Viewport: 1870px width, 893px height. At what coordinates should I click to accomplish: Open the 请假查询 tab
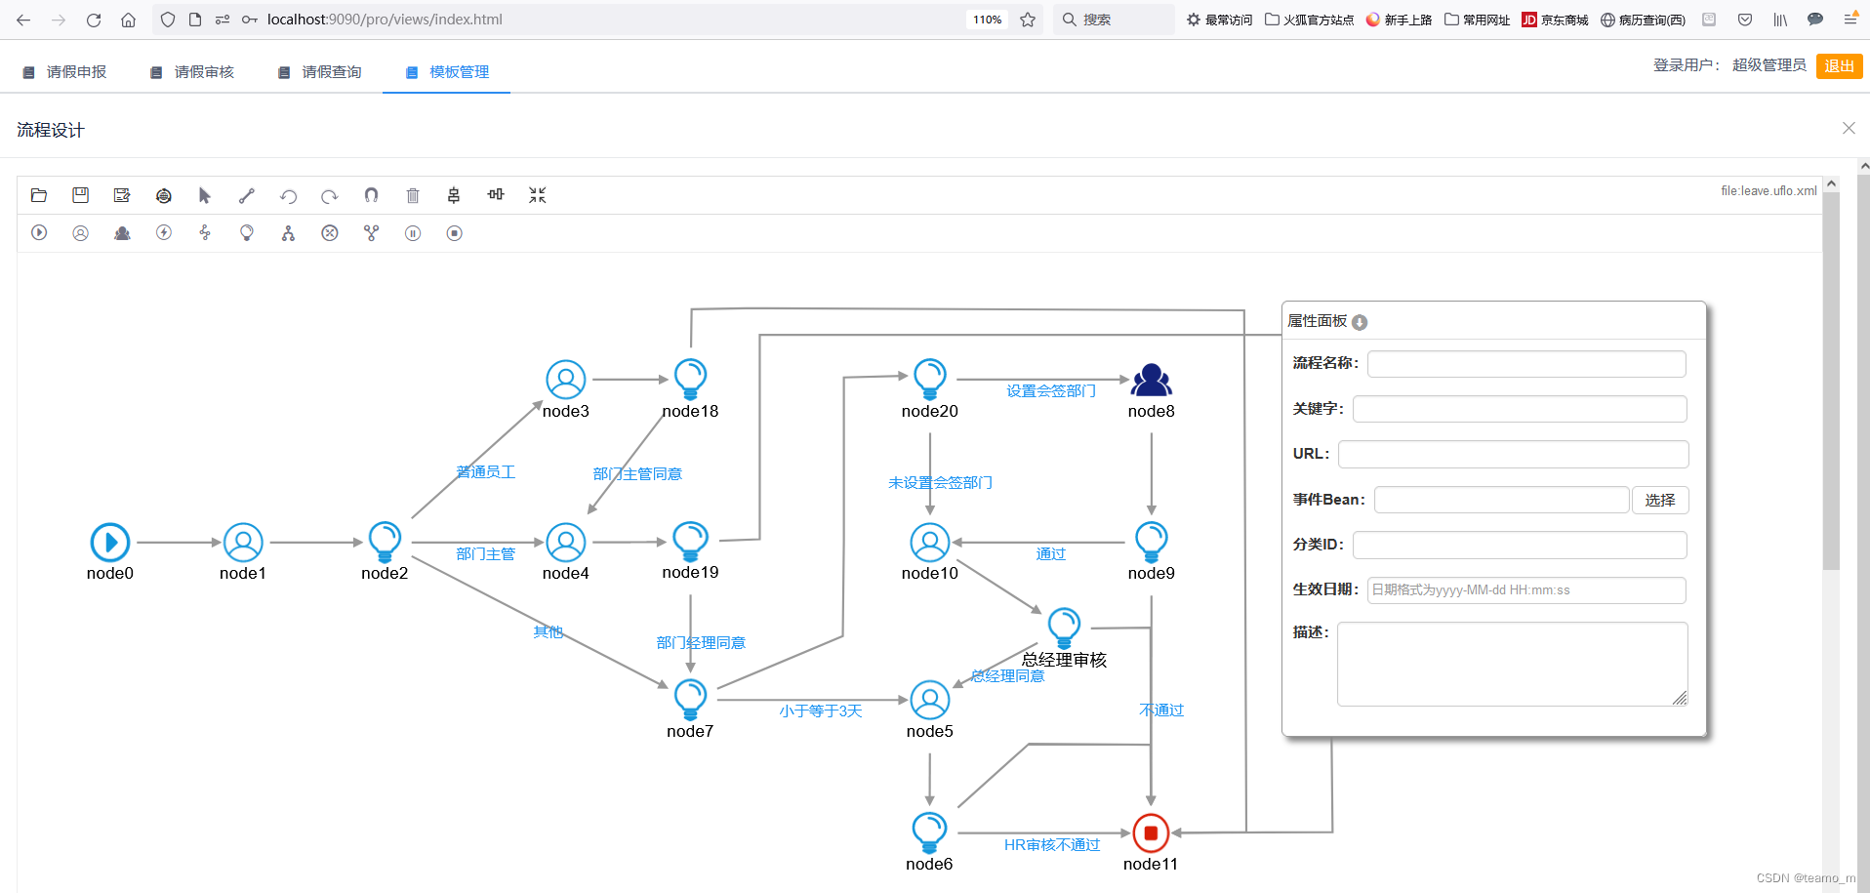point(320,72)
